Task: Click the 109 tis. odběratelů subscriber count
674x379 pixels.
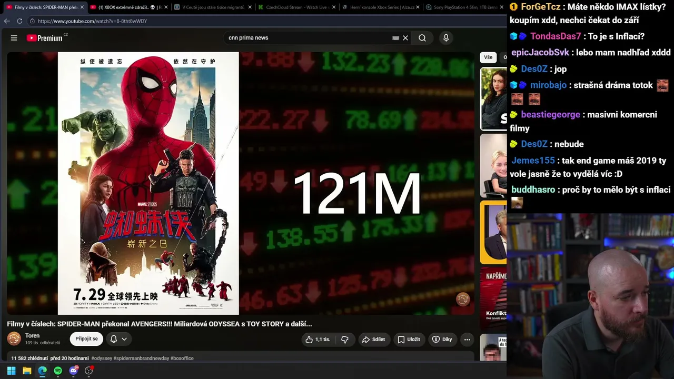Action: tap(43, 343)
